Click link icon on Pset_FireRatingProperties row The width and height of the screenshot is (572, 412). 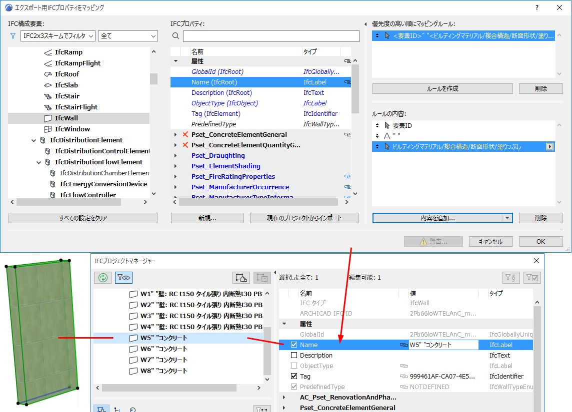(347, 177)
